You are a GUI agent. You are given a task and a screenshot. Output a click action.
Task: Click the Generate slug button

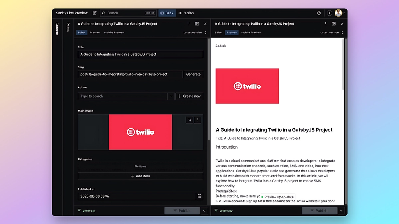point(193,74)
